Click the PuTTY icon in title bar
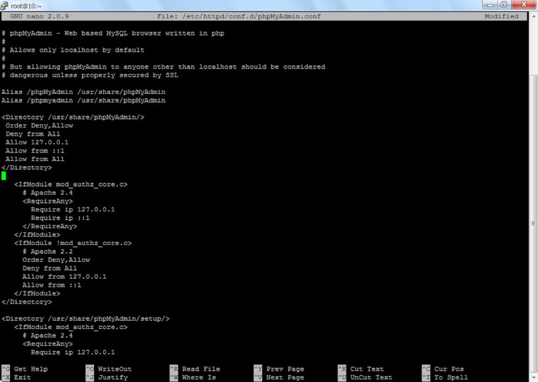This screenshot has height=382, width=538. tap(5, 5)
